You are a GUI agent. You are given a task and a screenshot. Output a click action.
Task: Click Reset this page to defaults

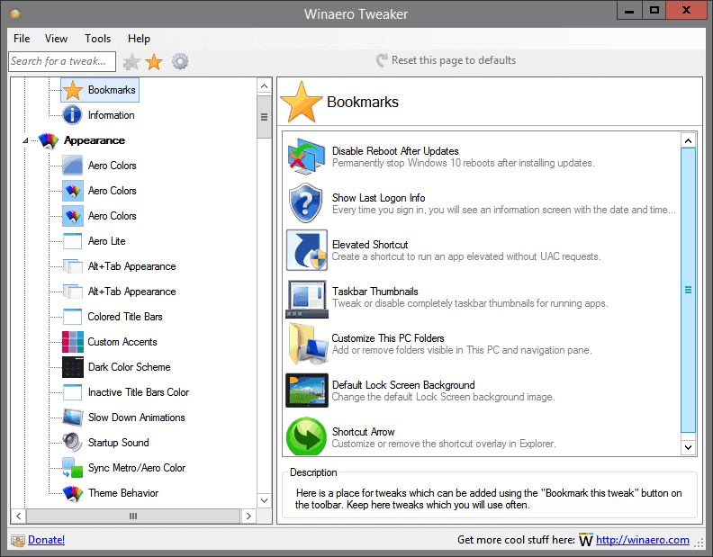[447, 60]
